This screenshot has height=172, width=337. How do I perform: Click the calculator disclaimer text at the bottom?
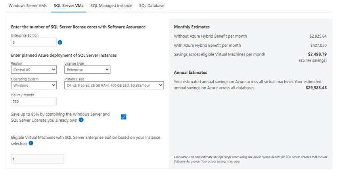coord(251,159)
